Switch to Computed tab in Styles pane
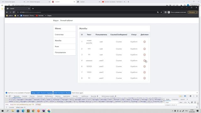Image resolution: width=201 pixels, height=113 pixels. point(175,99)
